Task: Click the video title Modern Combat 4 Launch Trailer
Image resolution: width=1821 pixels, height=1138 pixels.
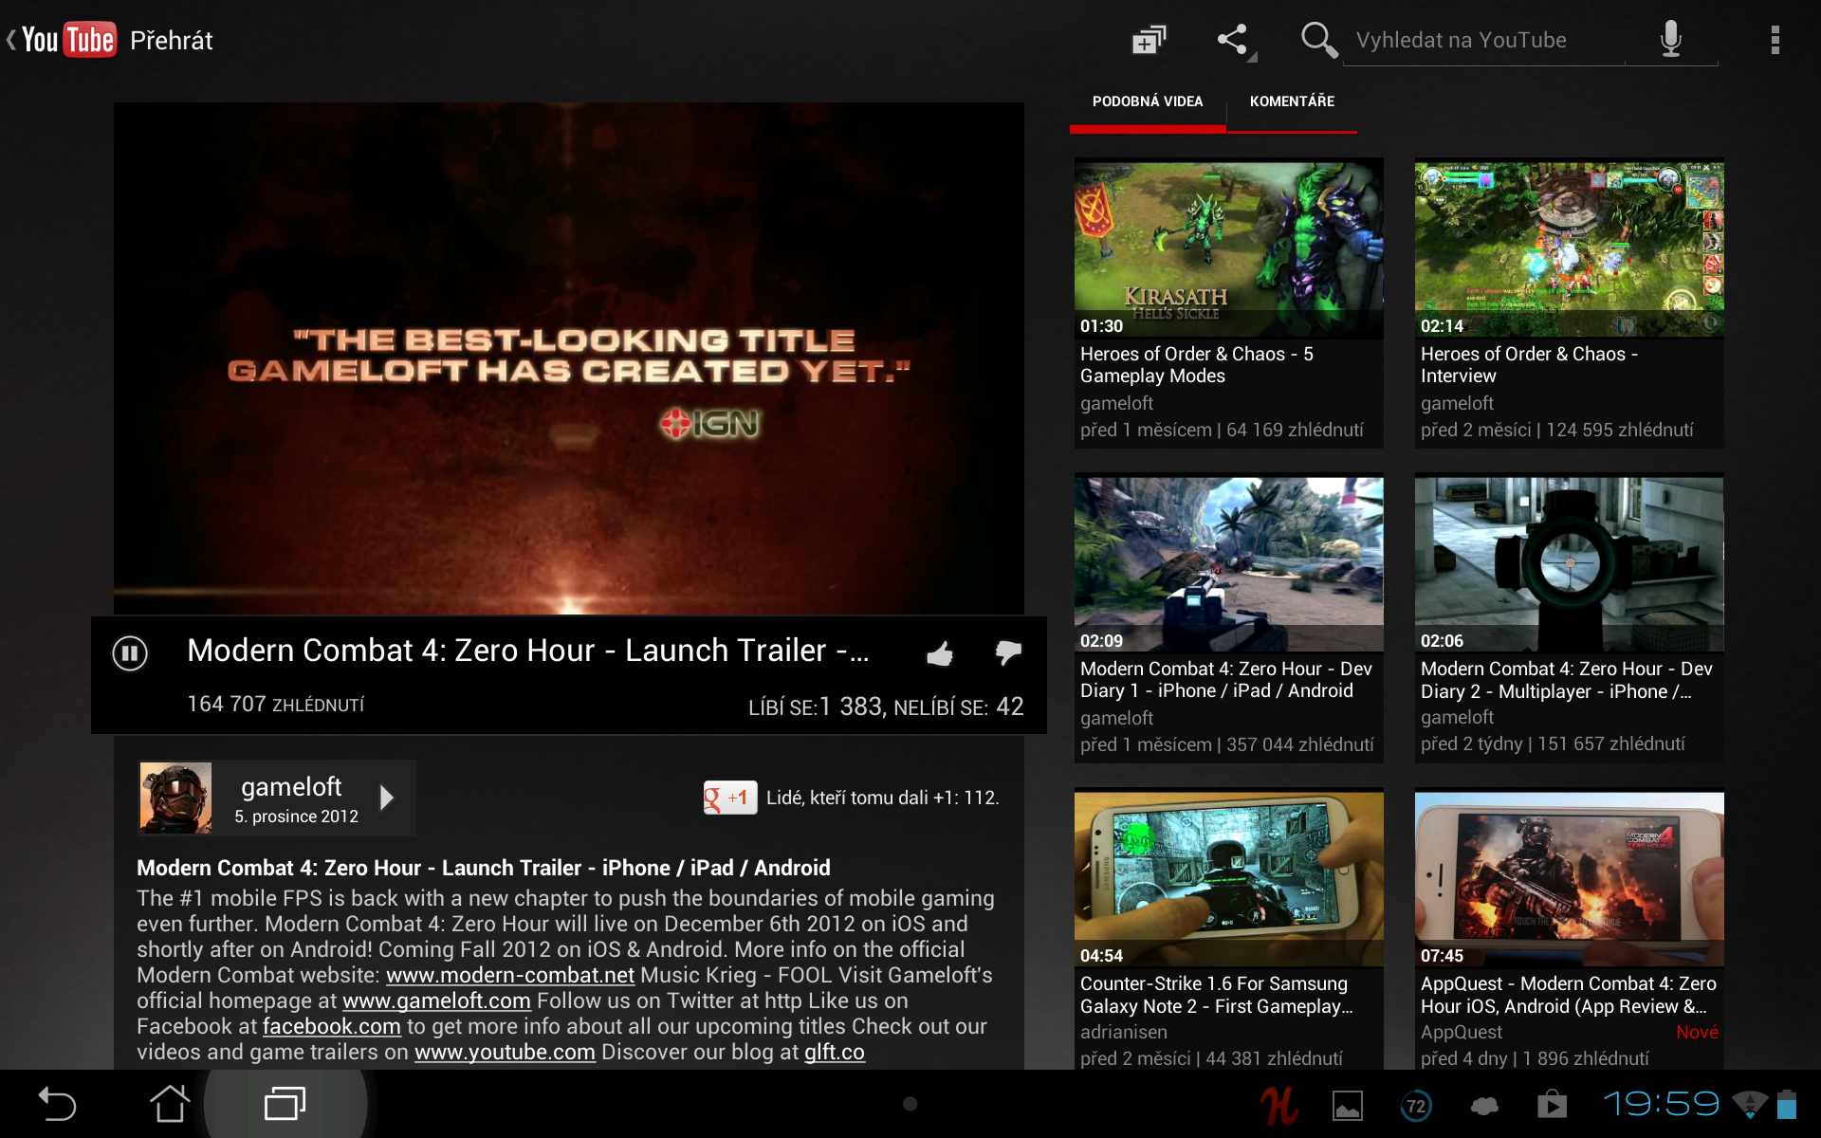Action: click(527, 651)
